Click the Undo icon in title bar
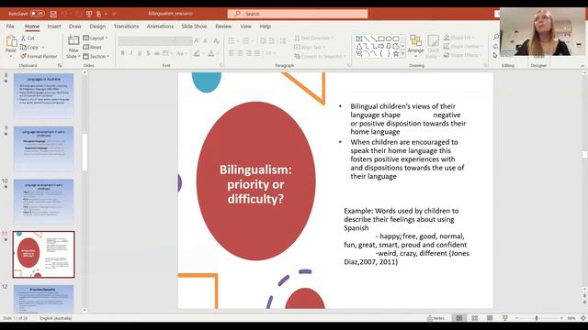The width and height of the screenshot is (588, 330). point(64,14)
